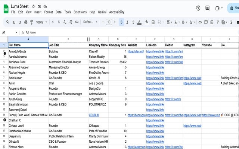Click the merge cells icon
Viewport: 239px width, 149px height.
tap(159, 22)
